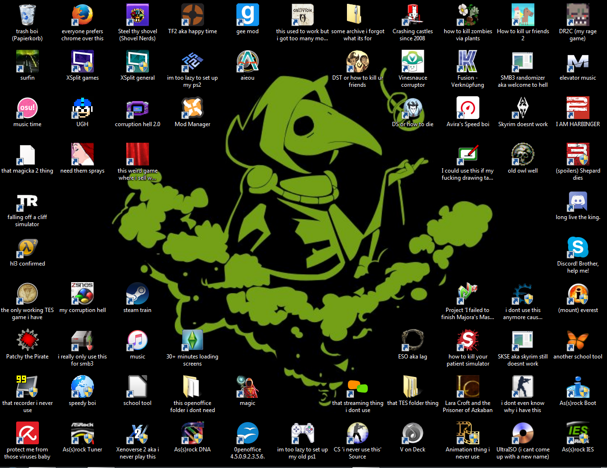Launch '0penoffice 4.5.0.9.2.3.5.6.'

click(x=247, y=433)
